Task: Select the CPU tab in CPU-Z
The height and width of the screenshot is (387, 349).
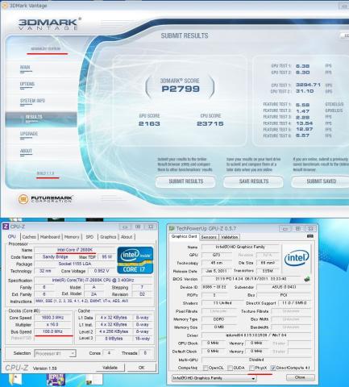Action: [12, 236]
